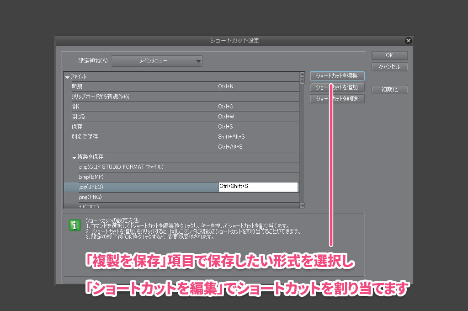This screenshot has height=311, width=468.
Task: Open the 設定領域 メインメニュー dropdown
Action: pos(157,61)
